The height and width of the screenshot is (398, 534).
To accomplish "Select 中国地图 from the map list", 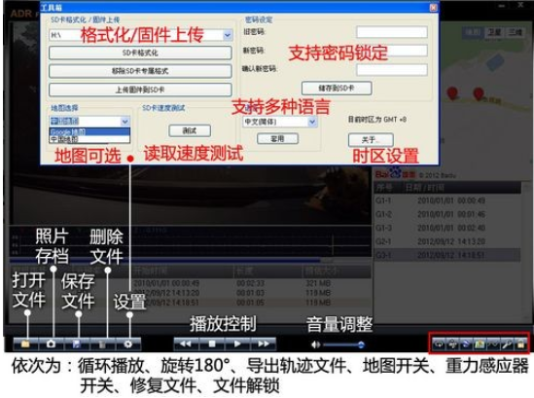I will pos(89,139).
